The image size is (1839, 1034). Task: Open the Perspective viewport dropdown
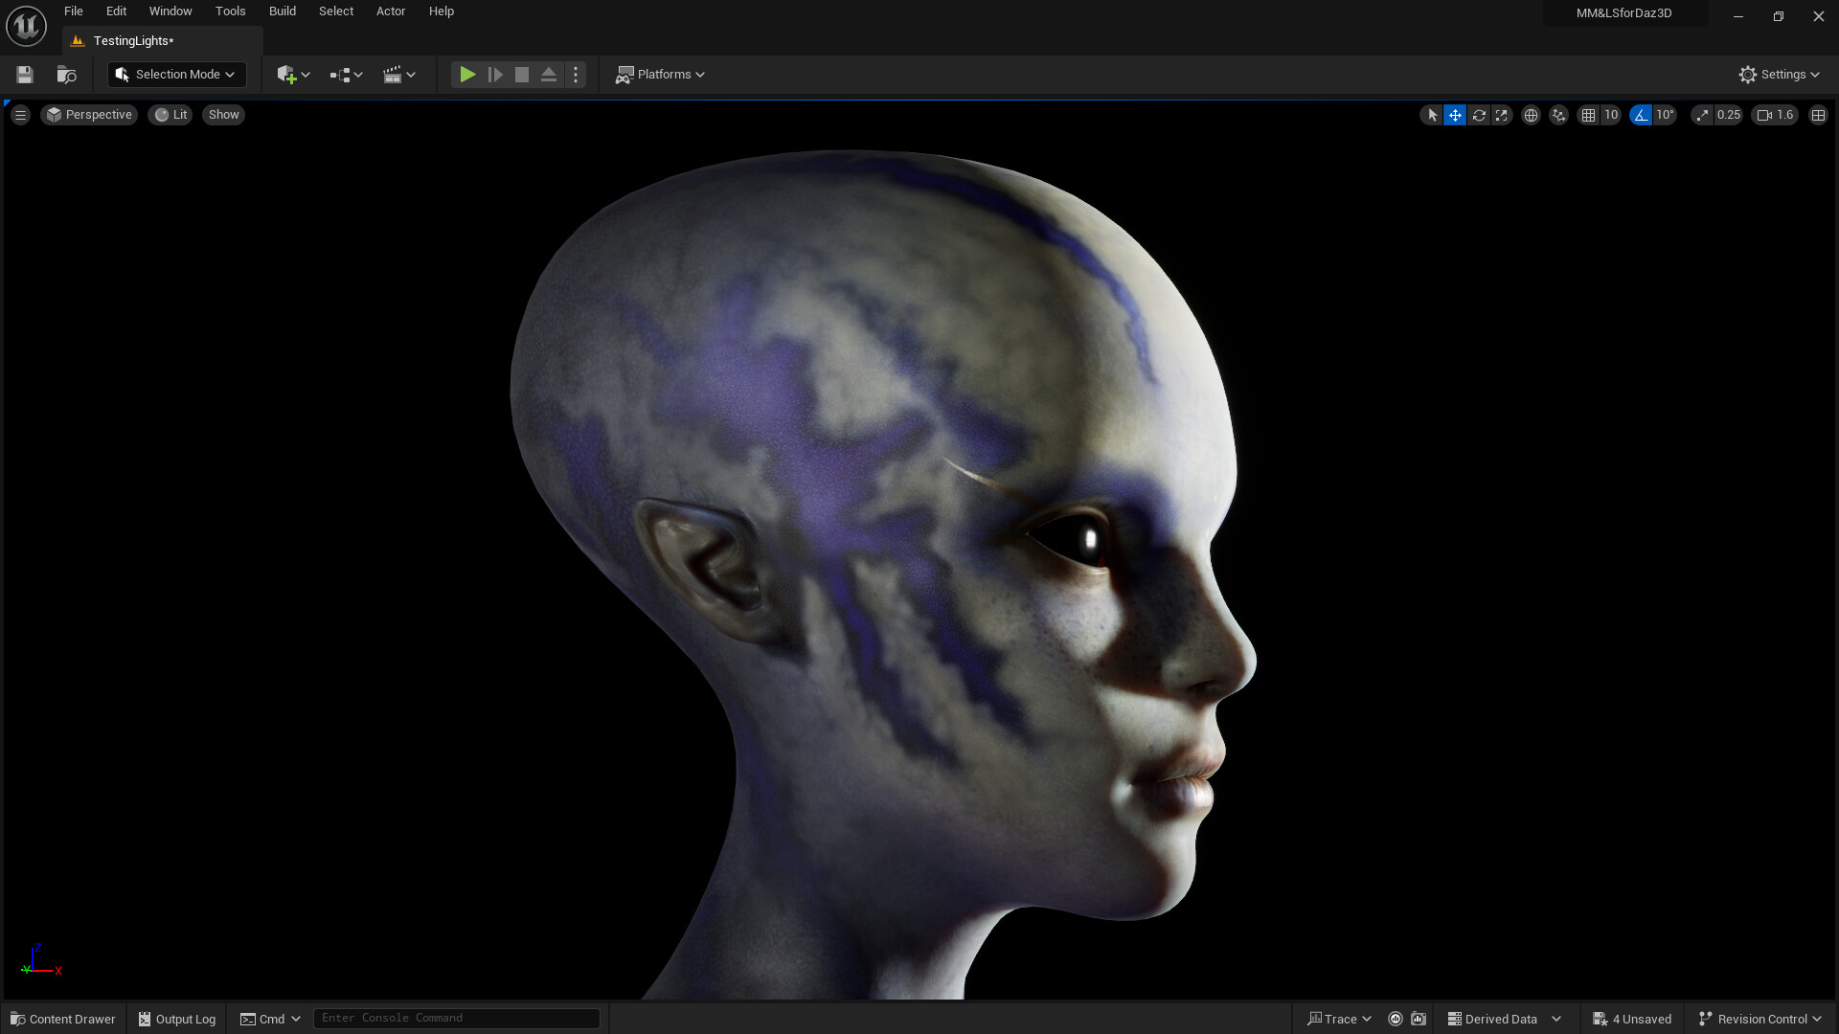88,115
